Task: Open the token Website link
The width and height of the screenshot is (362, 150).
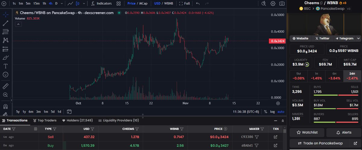Action: coord(300,38)
